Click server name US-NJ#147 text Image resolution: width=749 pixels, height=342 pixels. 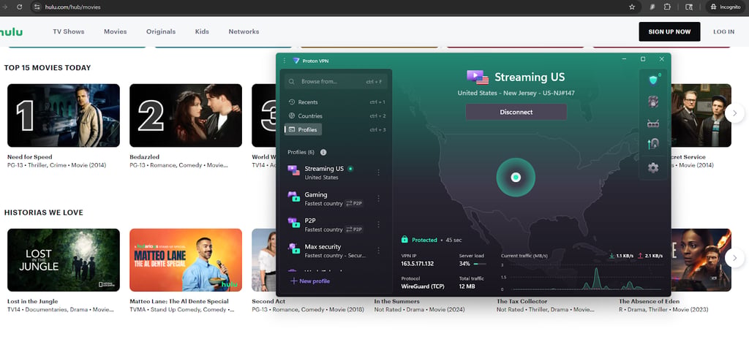[560, 93]
